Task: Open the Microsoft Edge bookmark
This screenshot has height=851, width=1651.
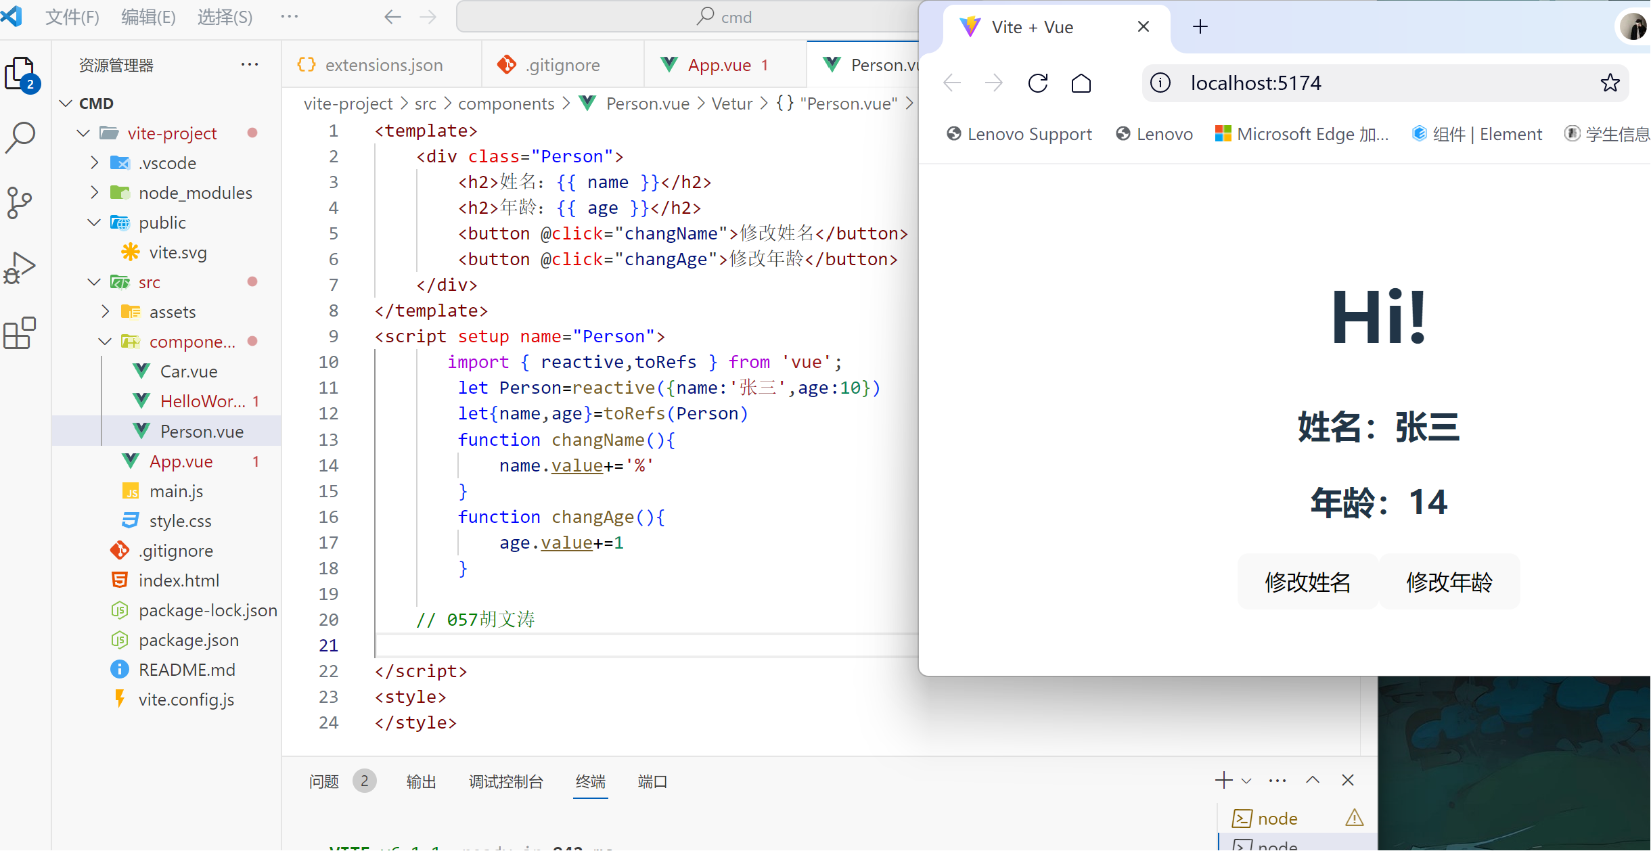Action: point(1302,134)
